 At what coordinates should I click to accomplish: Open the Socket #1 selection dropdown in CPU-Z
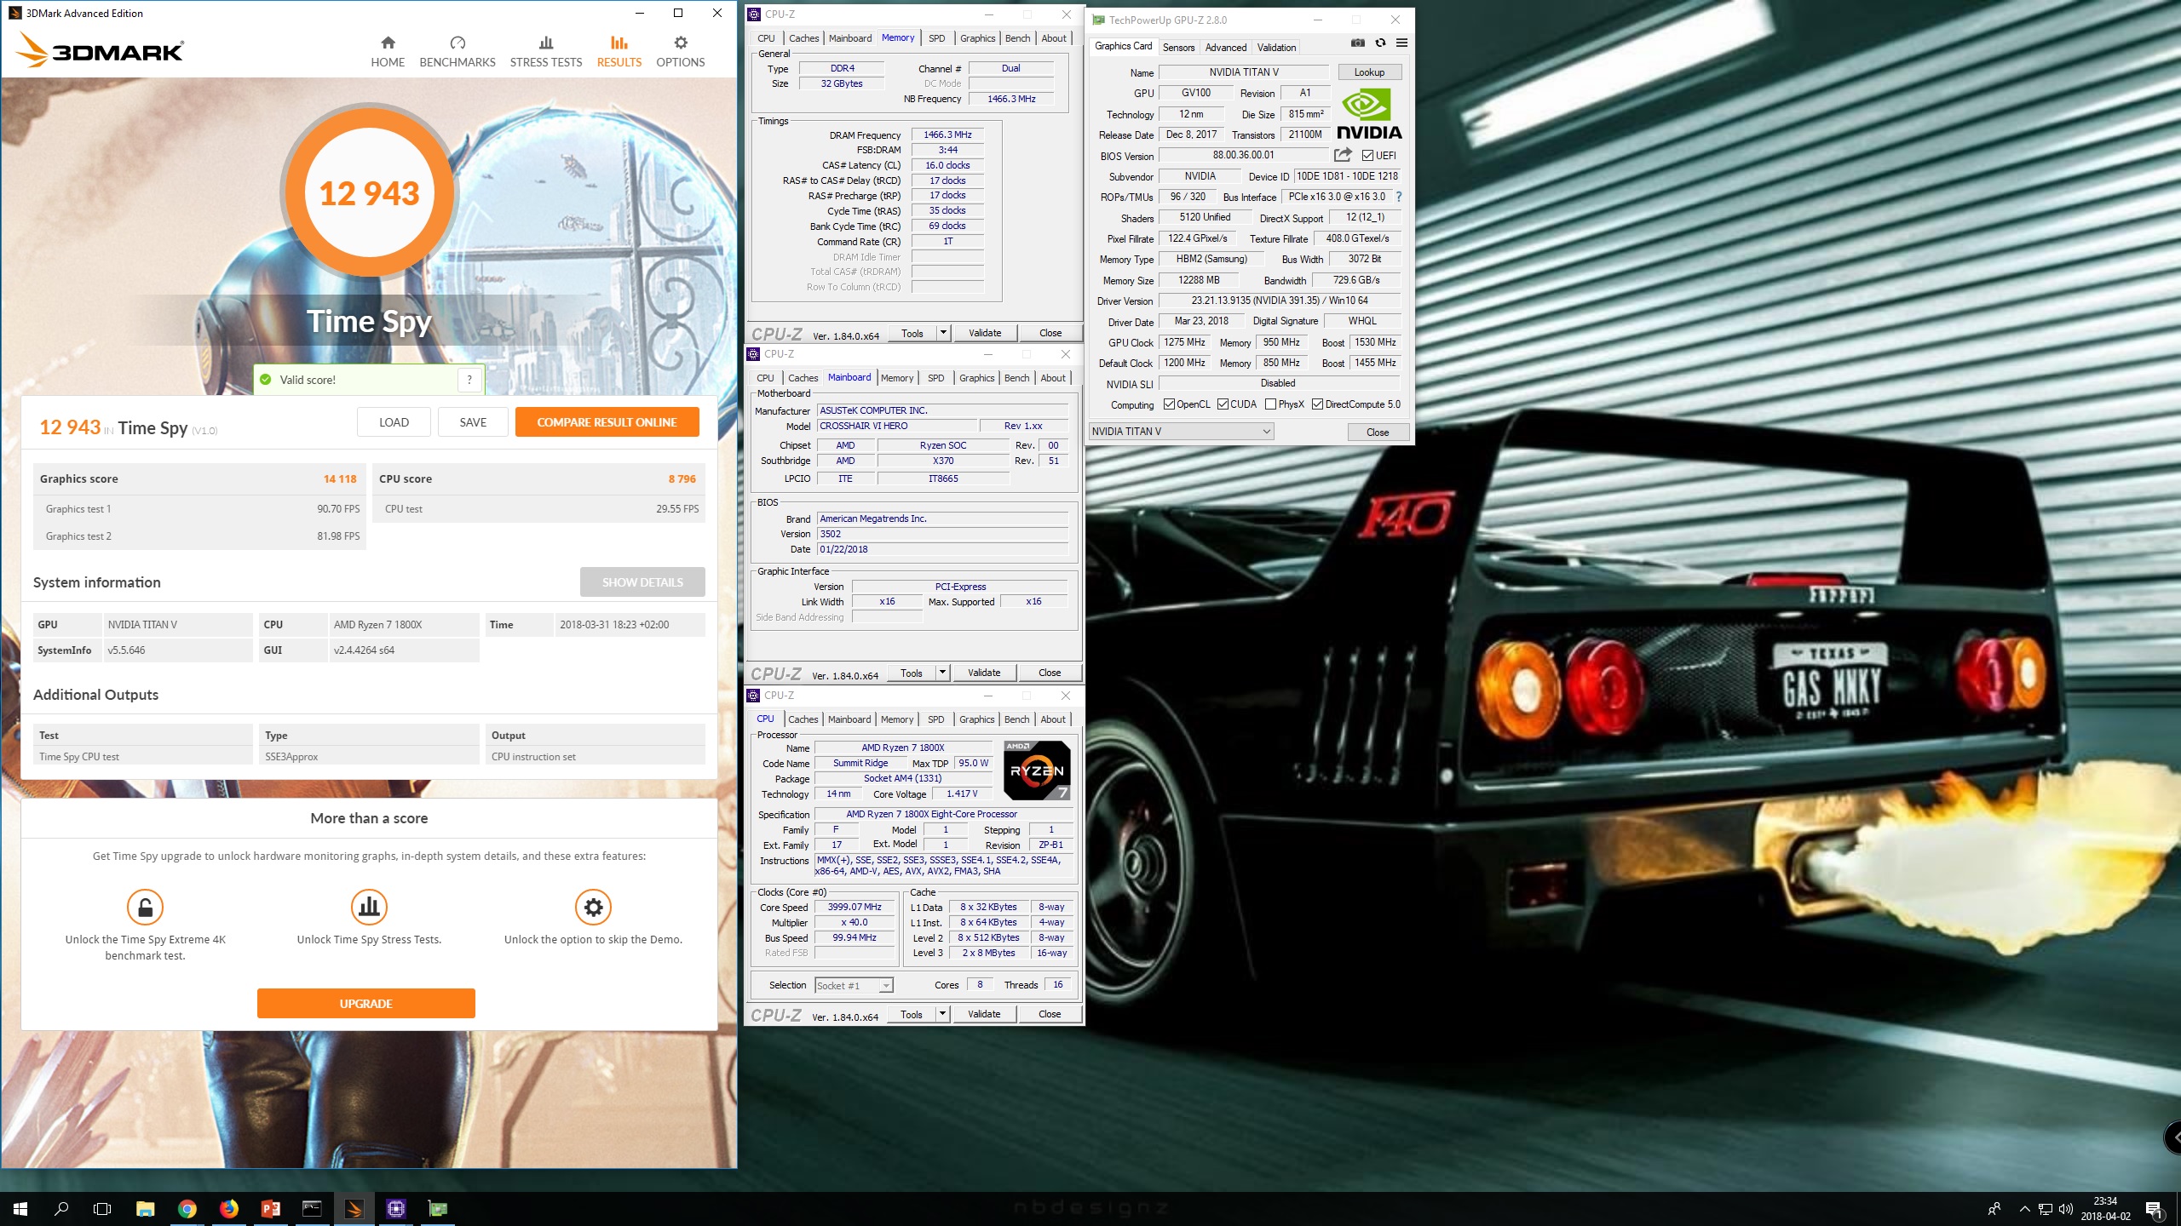pyautogui.click(x=854, y=985)
